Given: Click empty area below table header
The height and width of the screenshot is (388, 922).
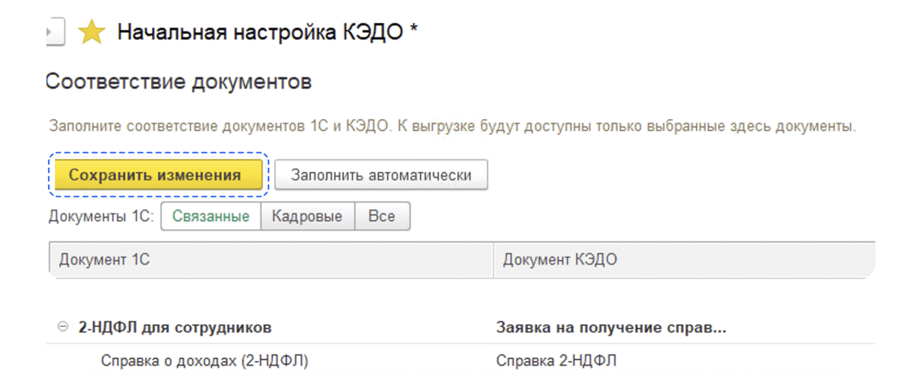Looking at the screenshot, I should coord(461,295).
